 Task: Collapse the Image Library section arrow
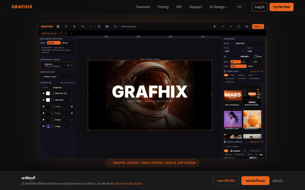262,142
